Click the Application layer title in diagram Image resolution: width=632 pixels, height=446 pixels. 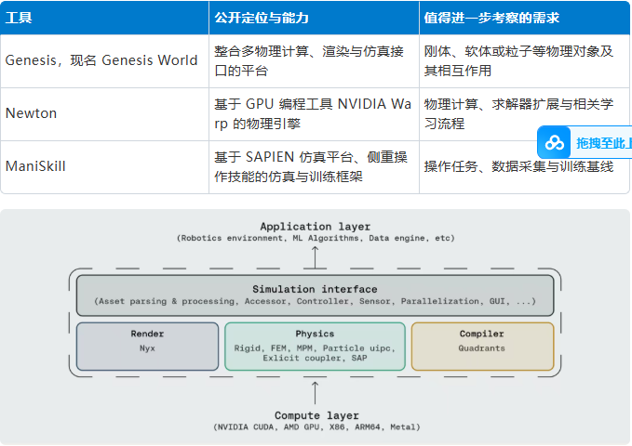tap(316, 227)
